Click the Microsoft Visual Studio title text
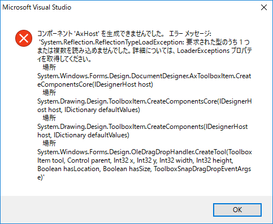The height and width of the screenshot is (224, 273). (x=37, y=7)
